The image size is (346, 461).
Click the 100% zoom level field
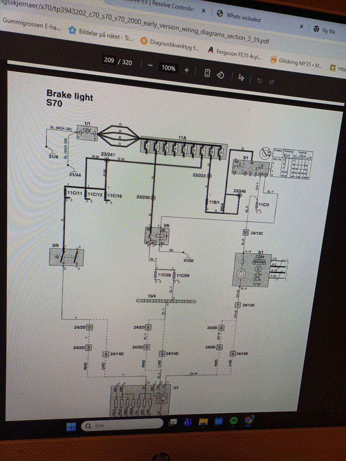tap(168, 68)
